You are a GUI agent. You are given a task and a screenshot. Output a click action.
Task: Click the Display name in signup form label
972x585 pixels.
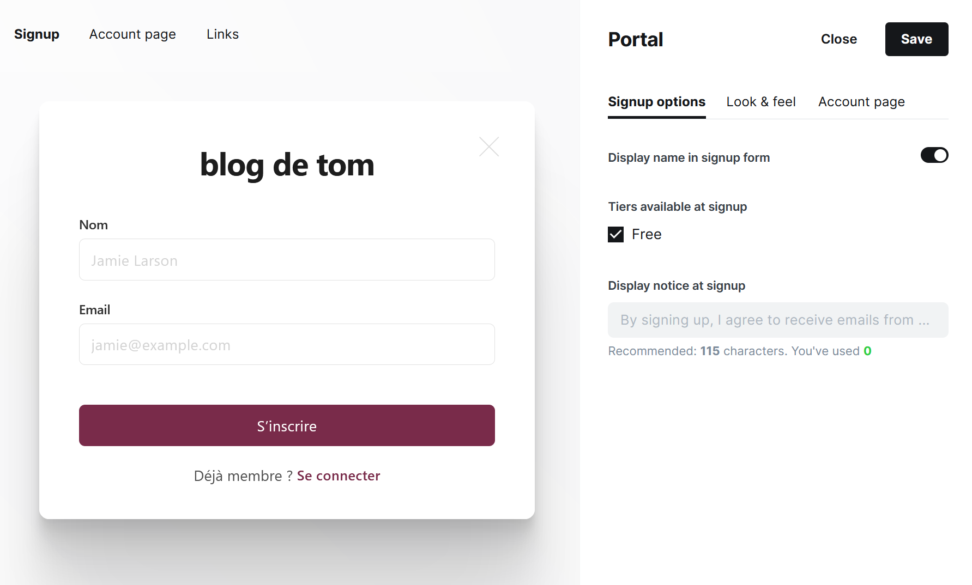coord(689,158)
